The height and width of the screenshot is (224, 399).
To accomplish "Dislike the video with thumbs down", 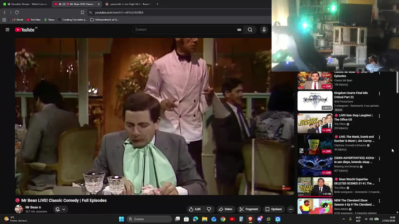I will pos(209,209).
